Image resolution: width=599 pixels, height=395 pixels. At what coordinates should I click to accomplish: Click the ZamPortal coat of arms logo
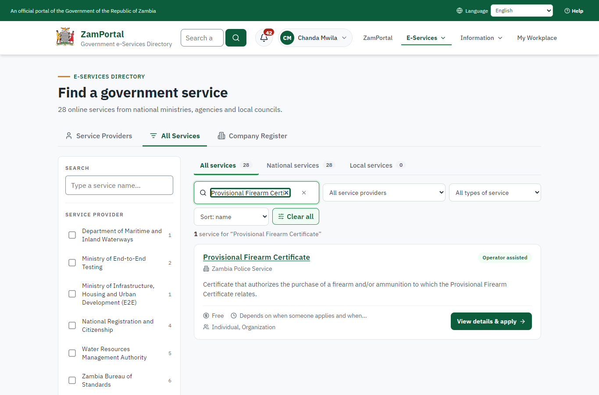[65, 37]
